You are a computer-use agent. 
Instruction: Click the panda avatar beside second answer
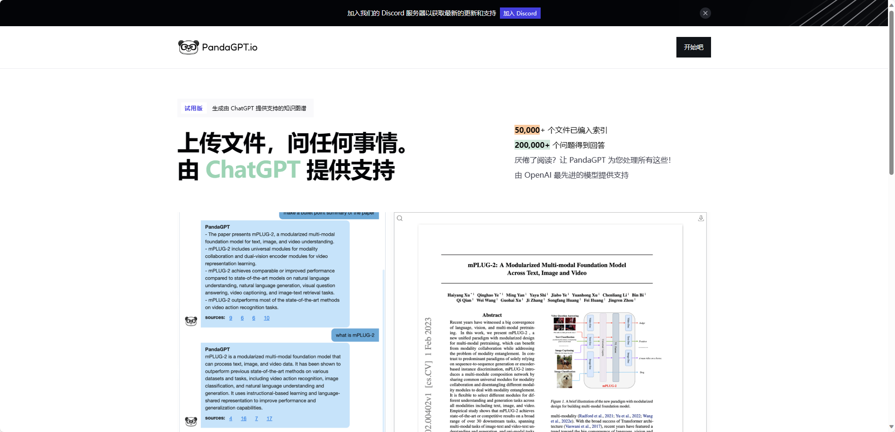191,421
